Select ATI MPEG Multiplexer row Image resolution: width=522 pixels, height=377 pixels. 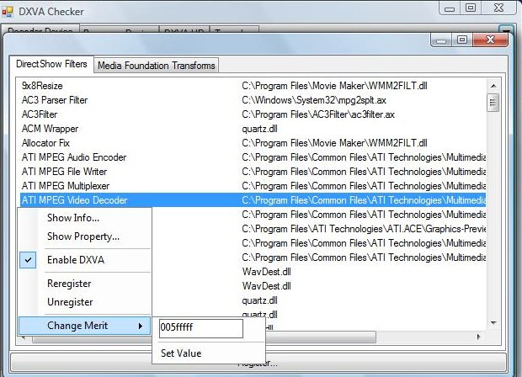coord(253,186)
